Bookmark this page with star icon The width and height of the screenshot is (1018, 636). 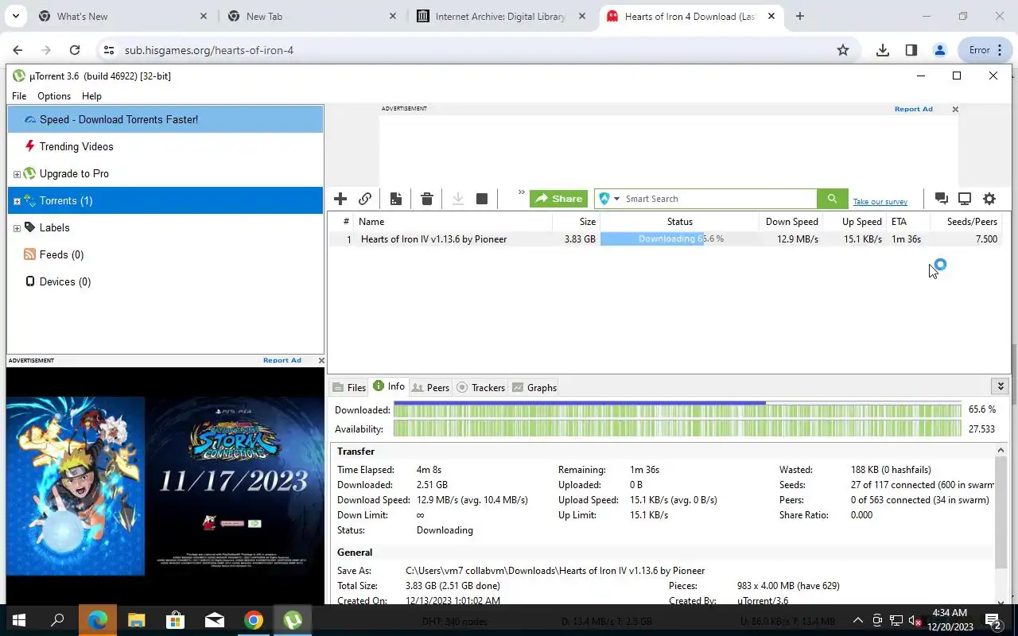[843, 50]
